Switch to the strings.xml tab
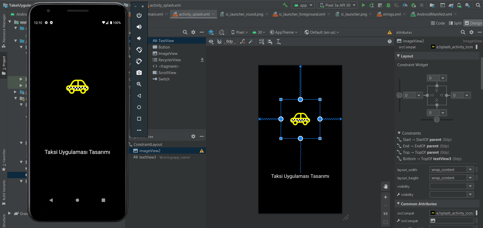 (x=391, y=14)
